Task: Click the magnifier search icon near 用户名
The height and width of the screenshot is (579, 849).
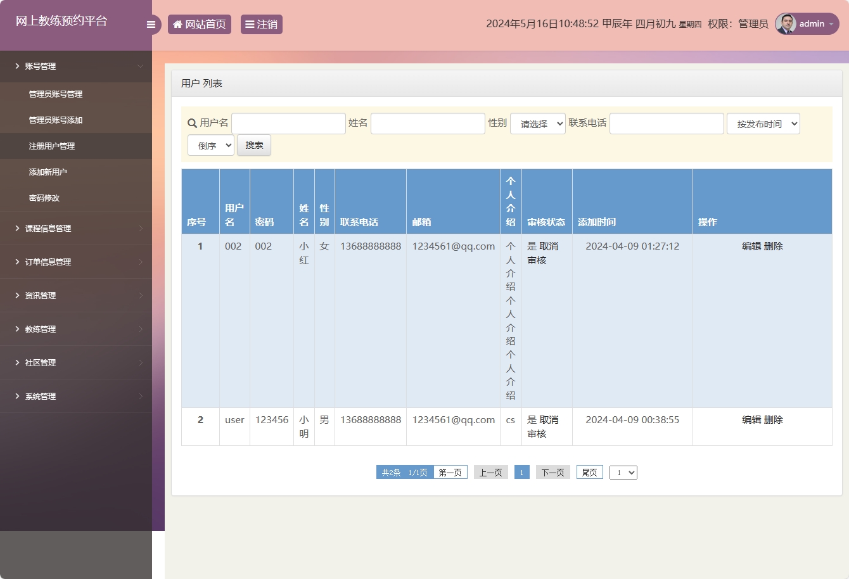Action: (191, 124)
